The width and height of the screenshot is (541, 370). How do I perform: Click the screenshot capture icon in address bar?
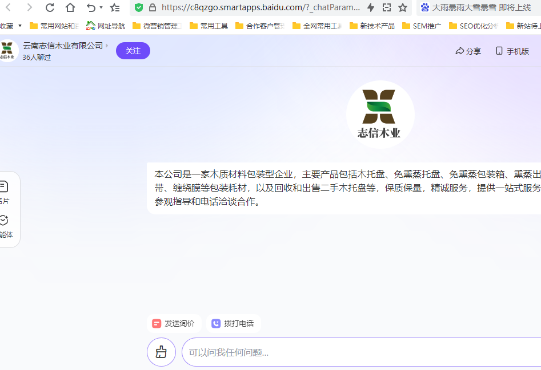point(387,7)
